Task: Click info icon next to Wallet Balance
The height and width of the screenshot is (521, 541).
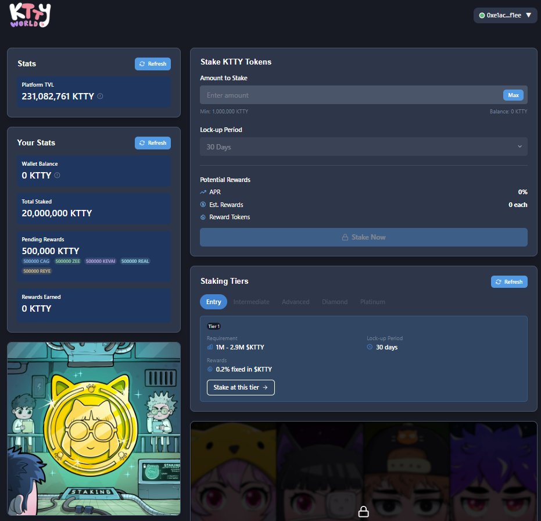Action: (x=58, y=176)
